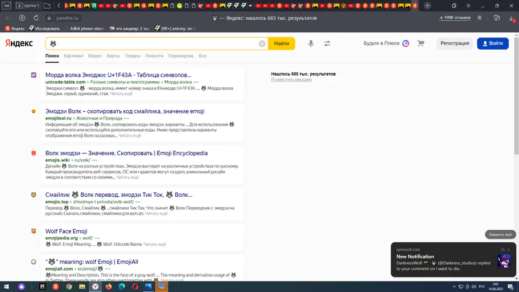Screen dimensions: 519x292
Task: Open the browser hamburger menu
Action: [468, 6]
